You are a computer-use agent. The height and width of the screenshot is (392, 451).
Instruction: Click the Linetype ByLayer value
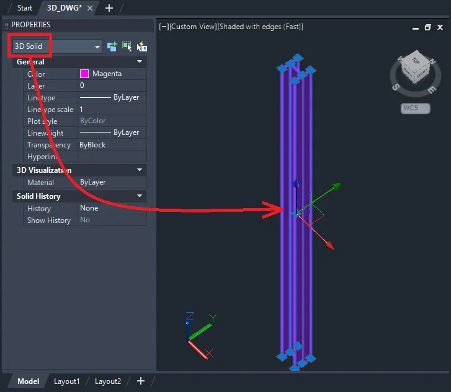point(112,97)
